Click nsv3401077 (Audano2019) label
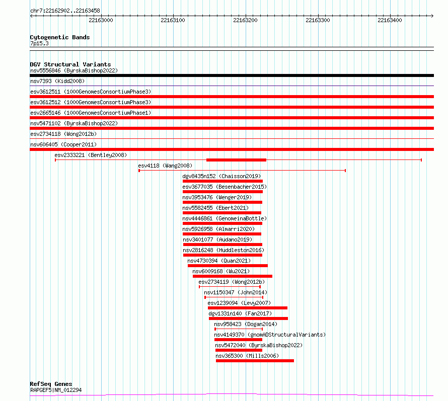Screen dimensions: 448x401 tap(218, 239)
